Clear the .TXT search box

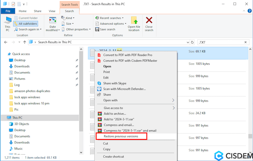(x=246, y=42)
